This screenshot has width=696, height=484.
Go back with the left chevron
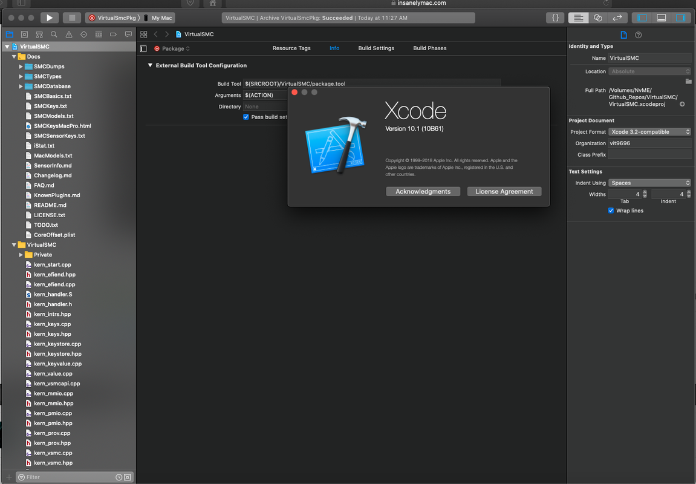156,34
